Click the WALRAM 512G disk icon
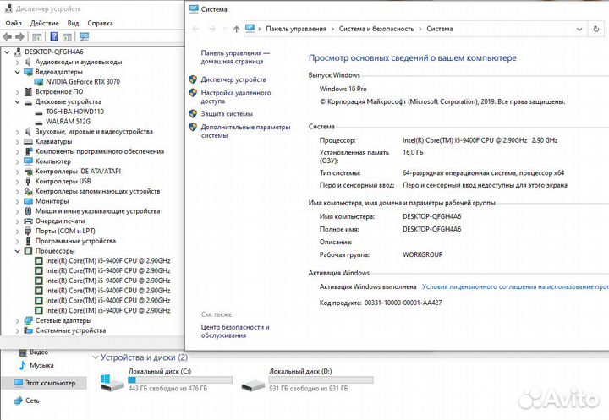The height and width of the screenshot is (420, 609). (x=38, y=123)
